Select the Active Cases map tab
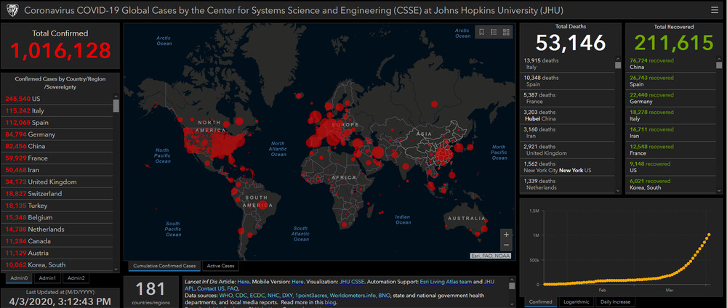The height and width of the screenshot is (308, 727). click(x=220, y=266)
